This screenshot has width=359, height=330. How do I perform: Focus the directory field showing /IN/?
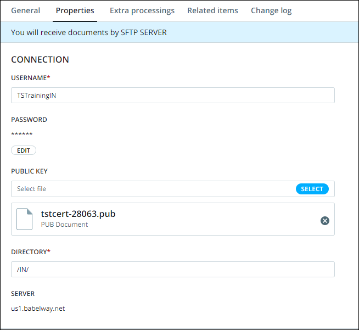173,269
